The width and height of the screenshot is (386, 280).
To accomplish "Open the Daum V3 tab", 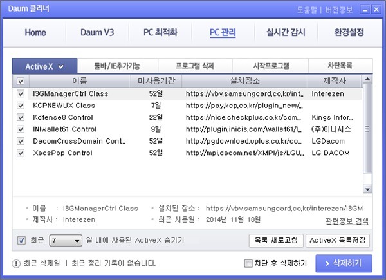I will click(97, 33).
